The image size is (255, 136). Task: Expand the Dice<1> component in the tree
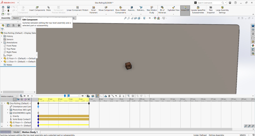2,62
